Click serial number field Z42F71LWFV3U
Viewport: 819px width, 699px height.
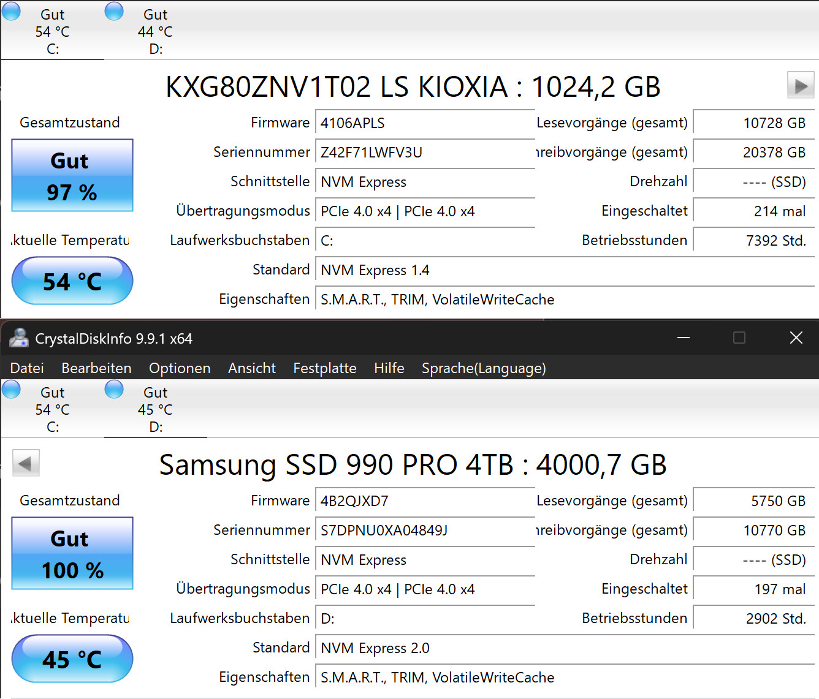[425, 152]
